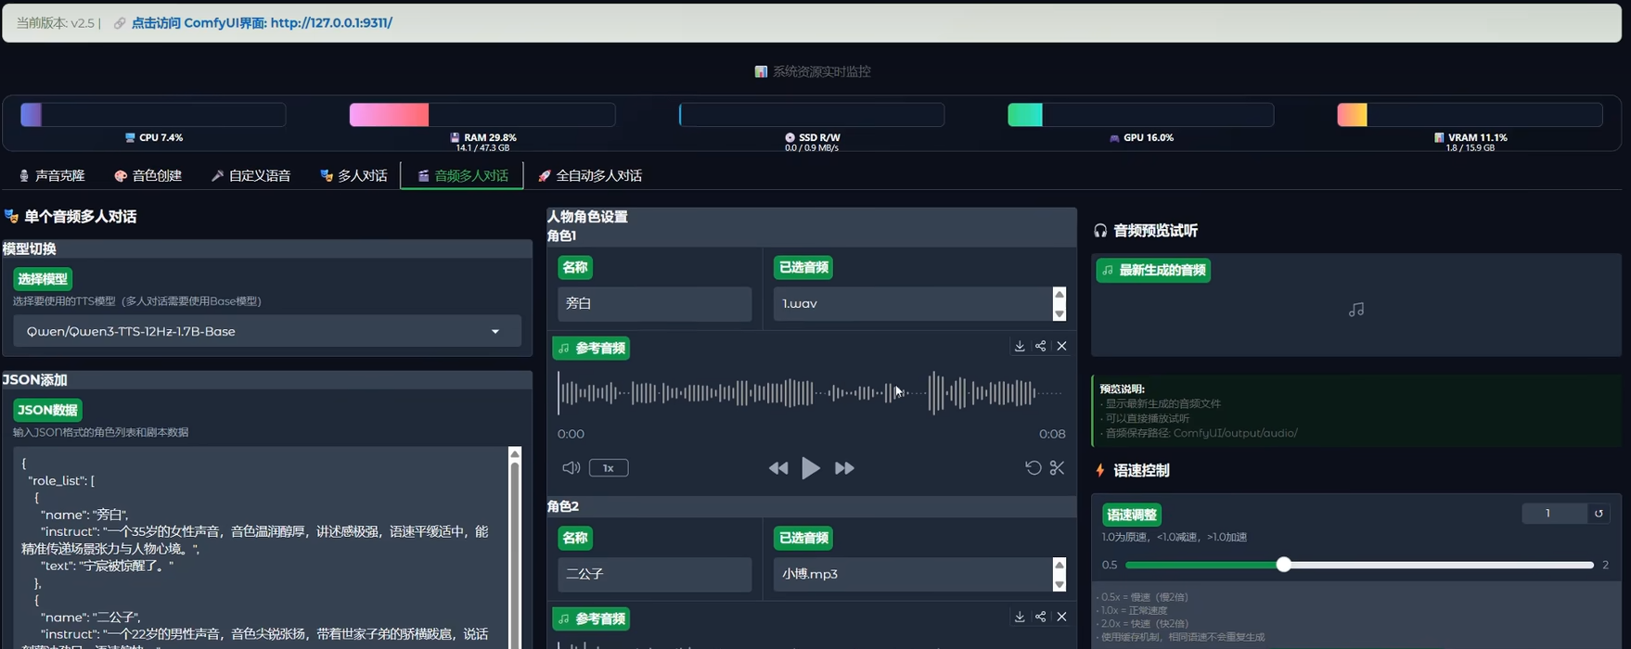Click the JSON数据 label badge
The width and height of the screenshot is (1631, 649).
click(47, 410)
